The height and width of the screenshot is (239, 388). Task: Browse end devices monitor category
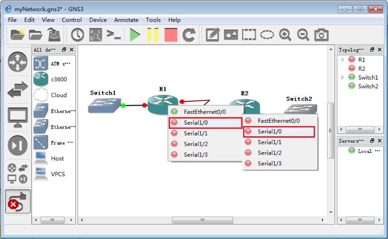pos(17,117)
